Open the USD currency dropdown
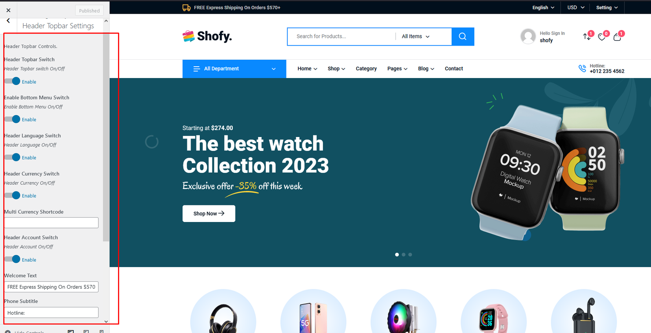This screenshot has height=333, width=651. (x=576, y=7)
